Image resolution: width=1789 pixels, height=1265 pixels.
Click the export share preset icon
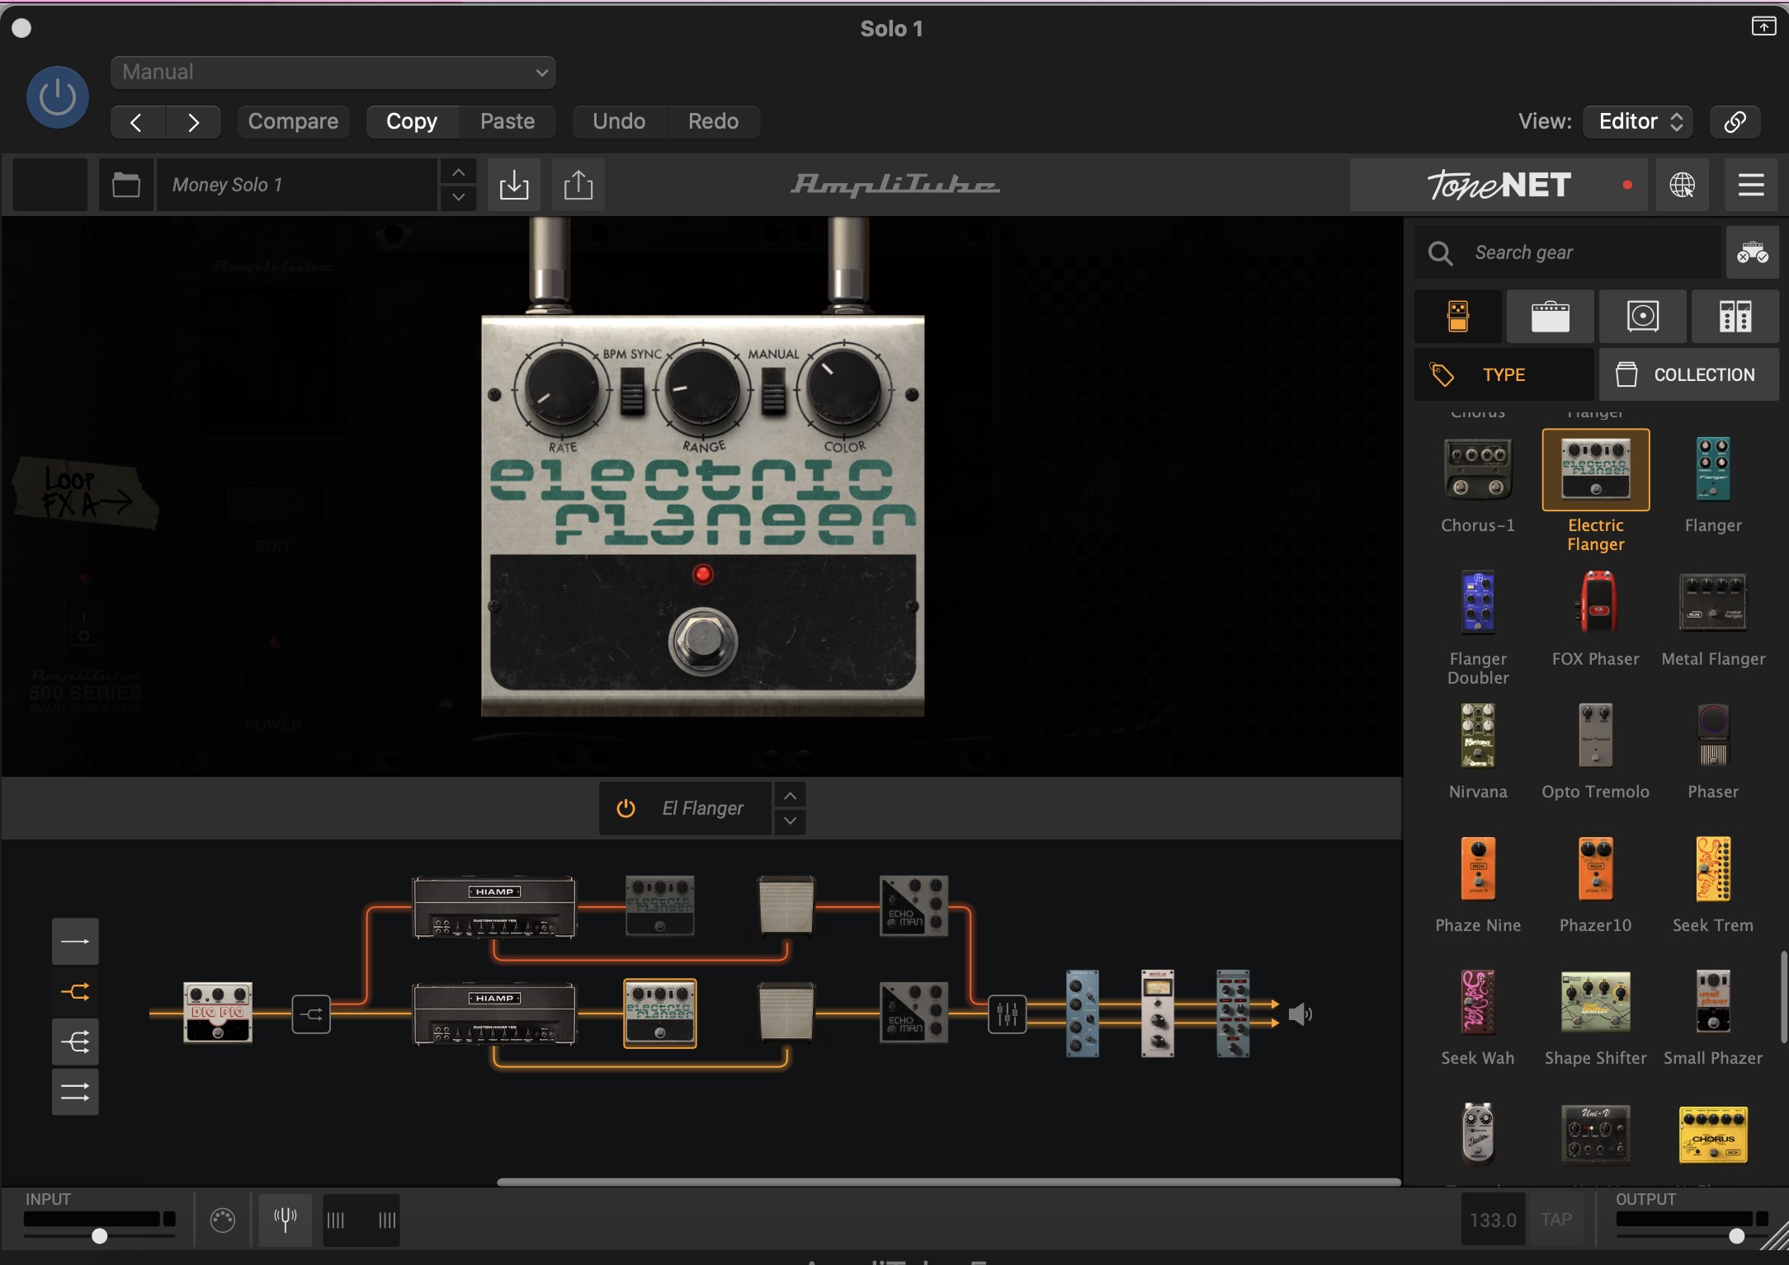pos(578,185)
